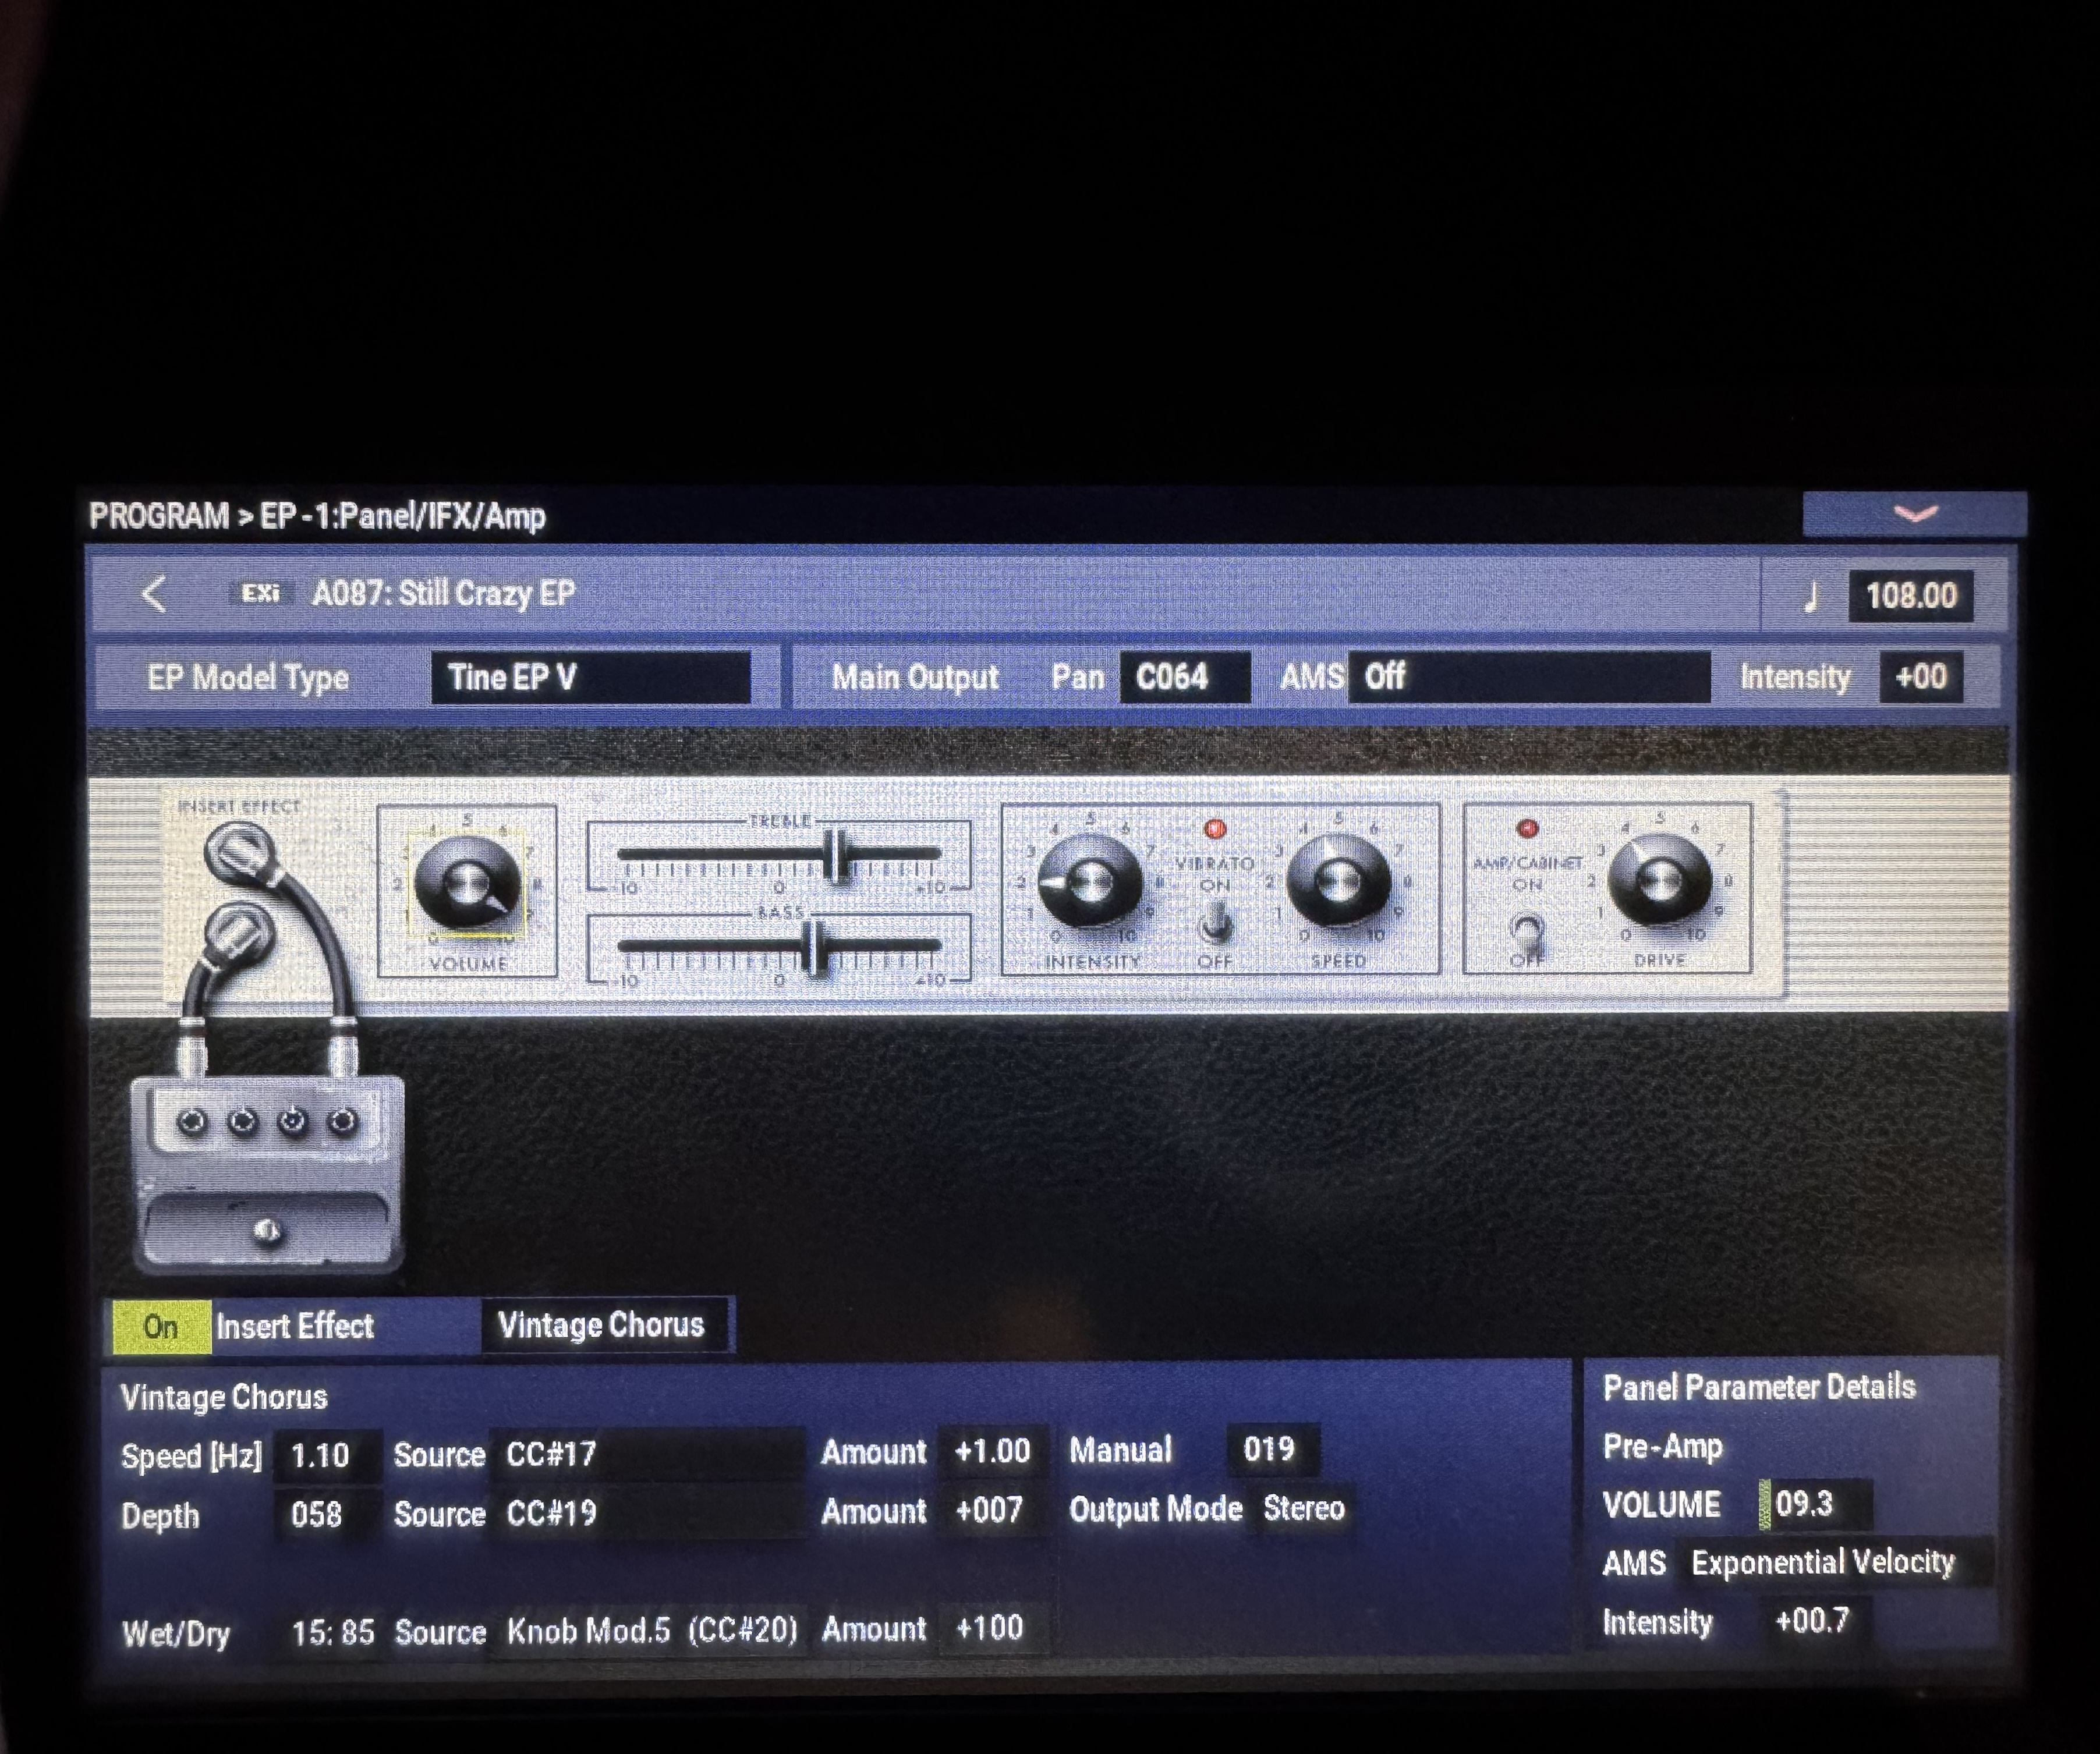2100x1754 pixels.
Task: Toggle the Insert Effect On button
Action: click(160, 1327)
